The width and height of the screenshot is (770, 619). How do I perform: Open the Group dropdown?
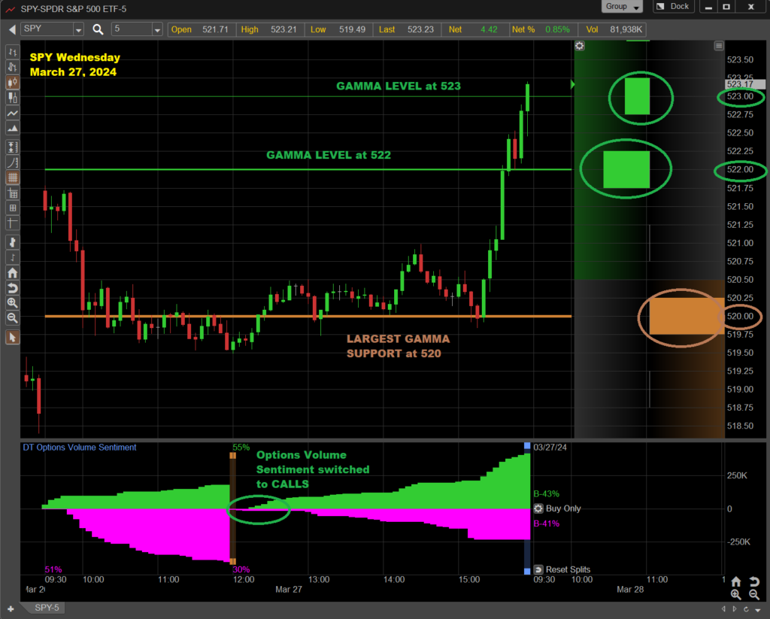click(623, 7)
